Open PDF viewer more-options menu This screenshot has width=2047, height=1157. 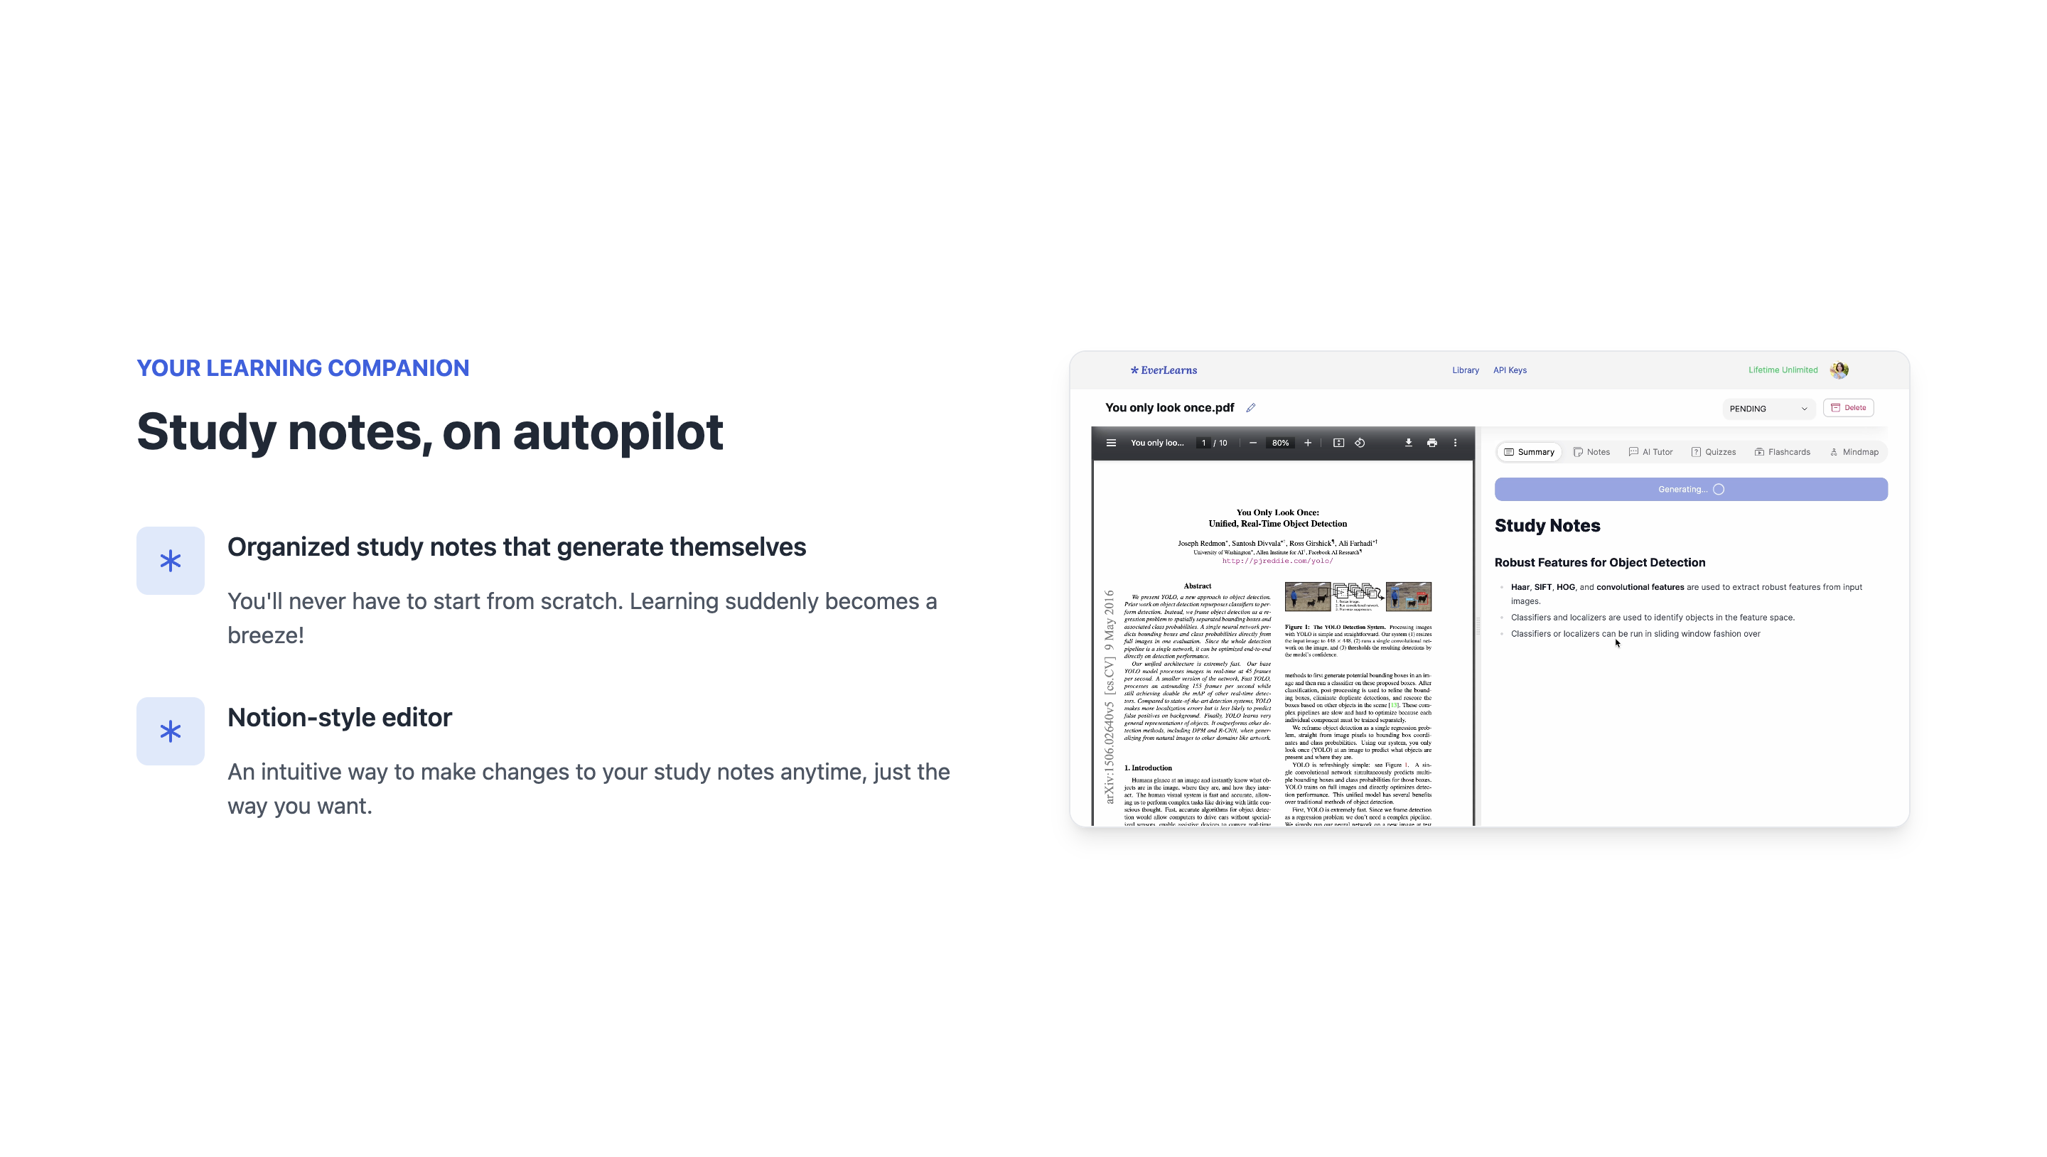(x=1456, y=443)
